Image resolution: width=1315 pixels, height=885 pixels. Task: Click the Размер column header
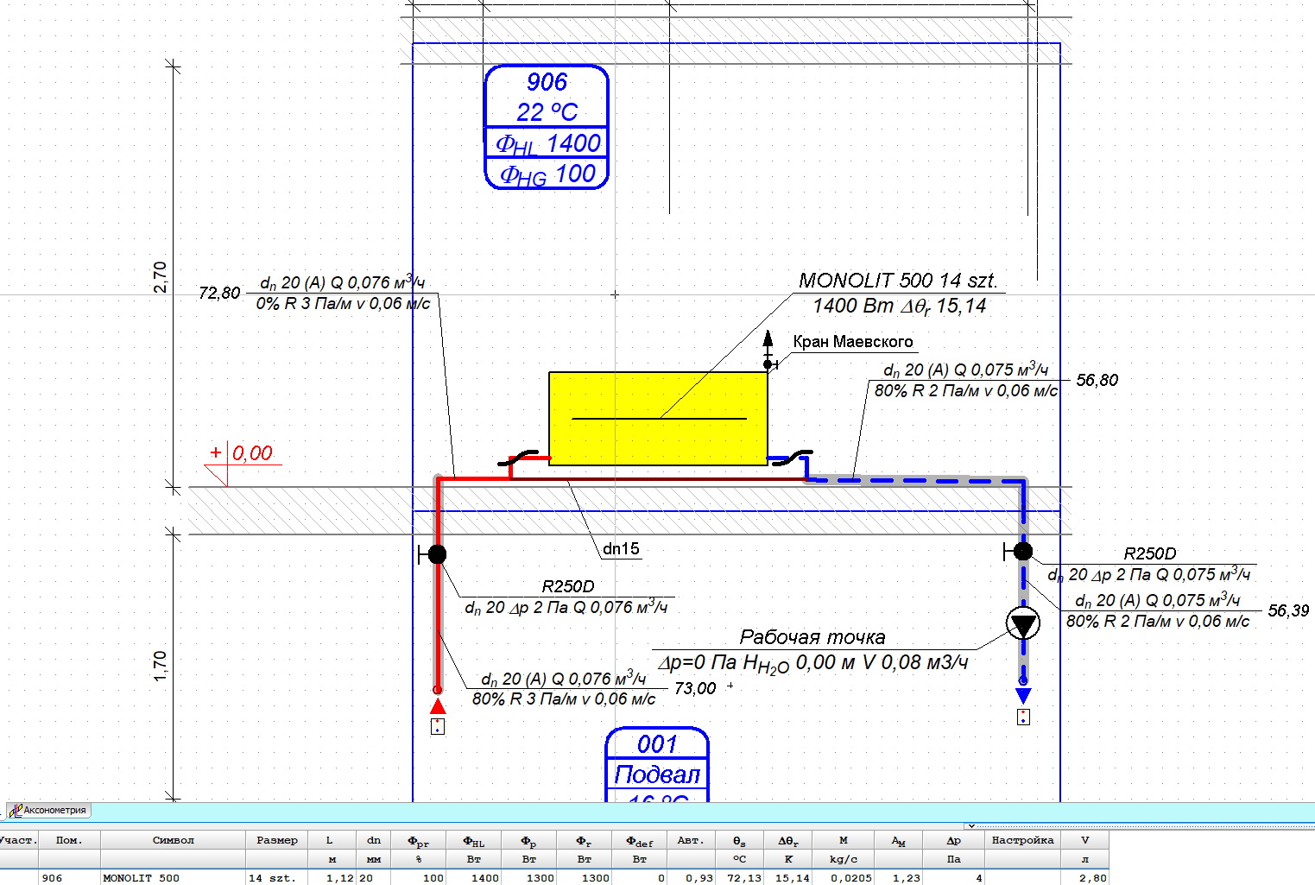[x=276, y=840]
